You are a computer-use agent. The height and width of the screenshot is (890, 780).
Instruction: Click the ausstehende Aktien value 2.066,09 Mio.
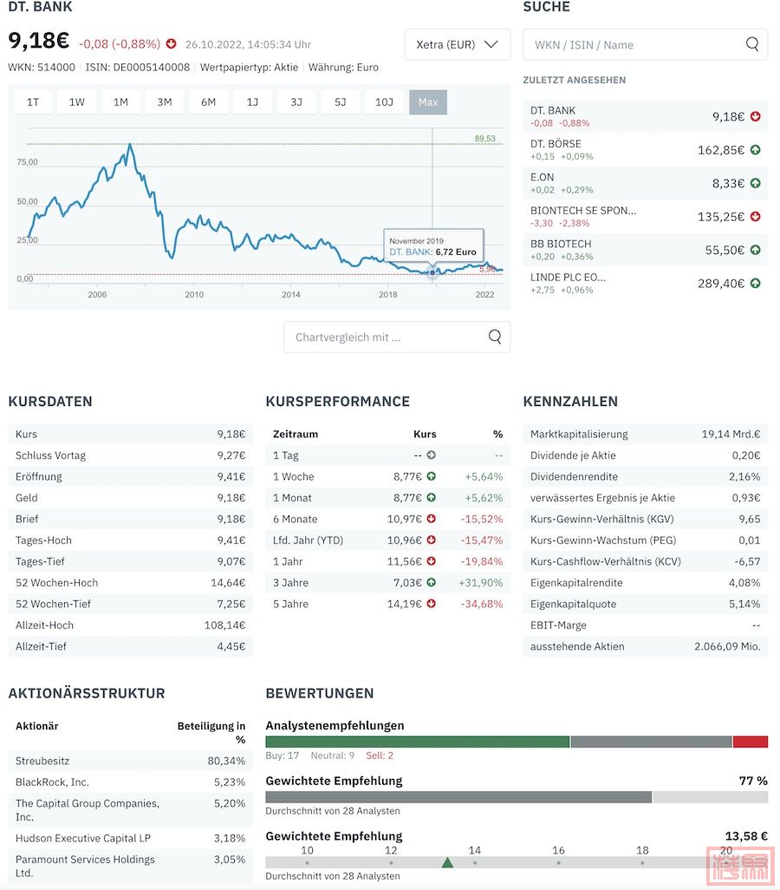coord(727,646)
